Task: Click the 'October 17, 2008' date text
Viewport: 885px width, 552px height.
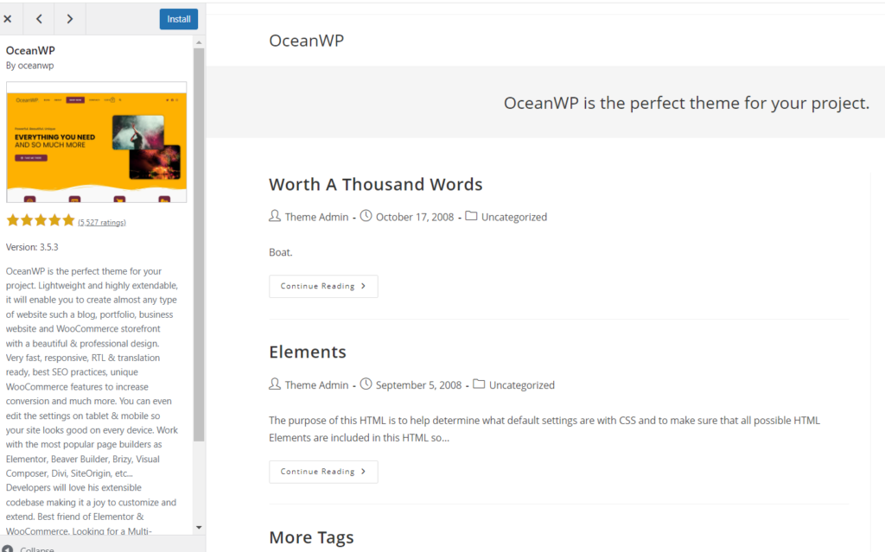Action: [x=415, y=218]
